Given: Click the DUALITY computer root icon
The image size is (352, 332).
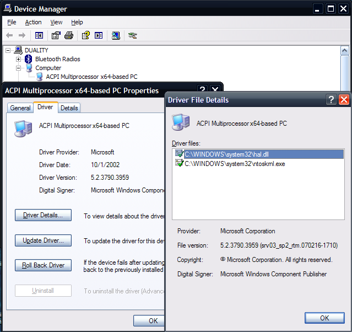Looking at the screenshot, I should tap(18, 50).
